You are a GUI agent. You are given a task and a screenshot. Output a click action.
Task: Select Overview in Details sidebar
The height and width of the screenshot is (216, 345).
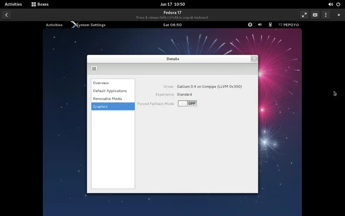click(x=113, y=83)
